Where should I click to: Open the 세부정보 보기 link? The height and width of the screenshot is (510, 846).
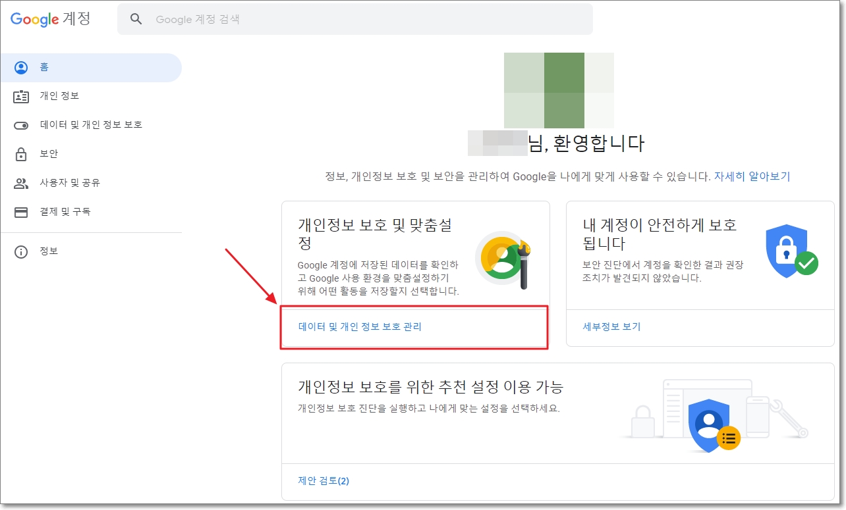[x=611, y=326]
